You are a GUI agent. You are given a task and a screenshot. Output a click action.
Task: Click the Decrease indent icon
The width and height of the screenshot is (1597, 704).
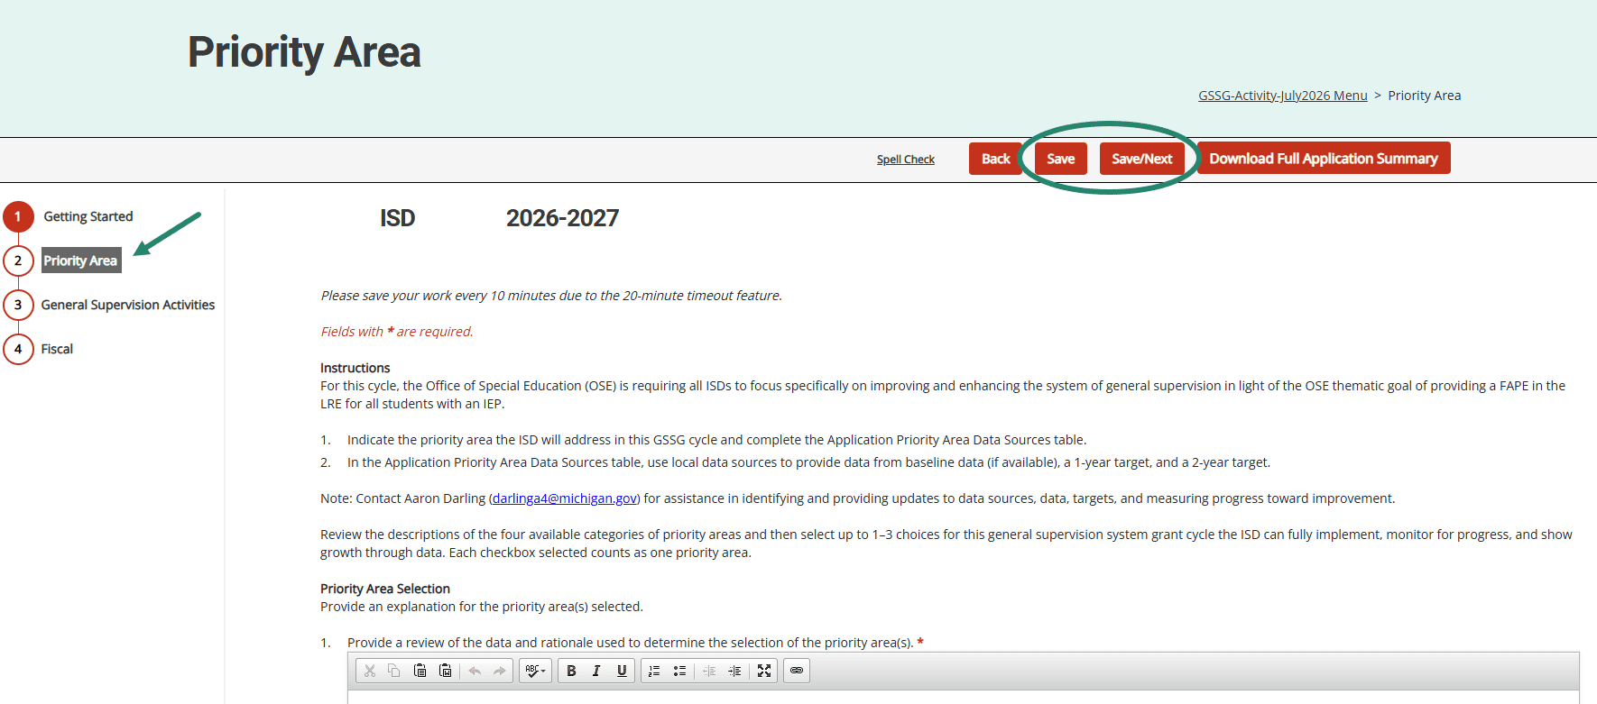(x=709, y=671)
